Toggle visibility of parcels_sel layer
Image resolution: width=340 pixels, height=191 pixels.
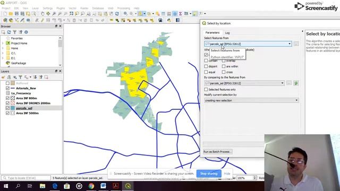7,108
